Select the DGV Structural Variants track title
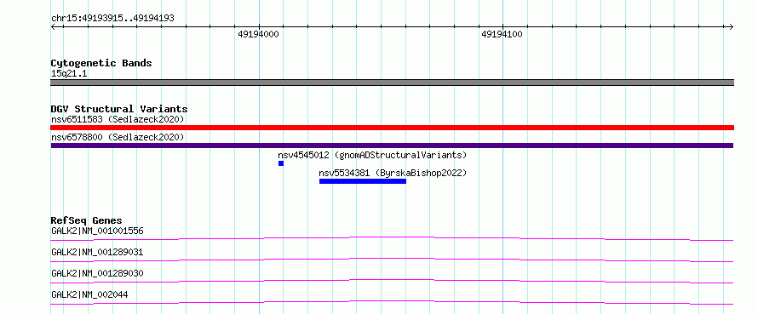The width and height of the screenshot is (758, 314). [x=119, y=109]
